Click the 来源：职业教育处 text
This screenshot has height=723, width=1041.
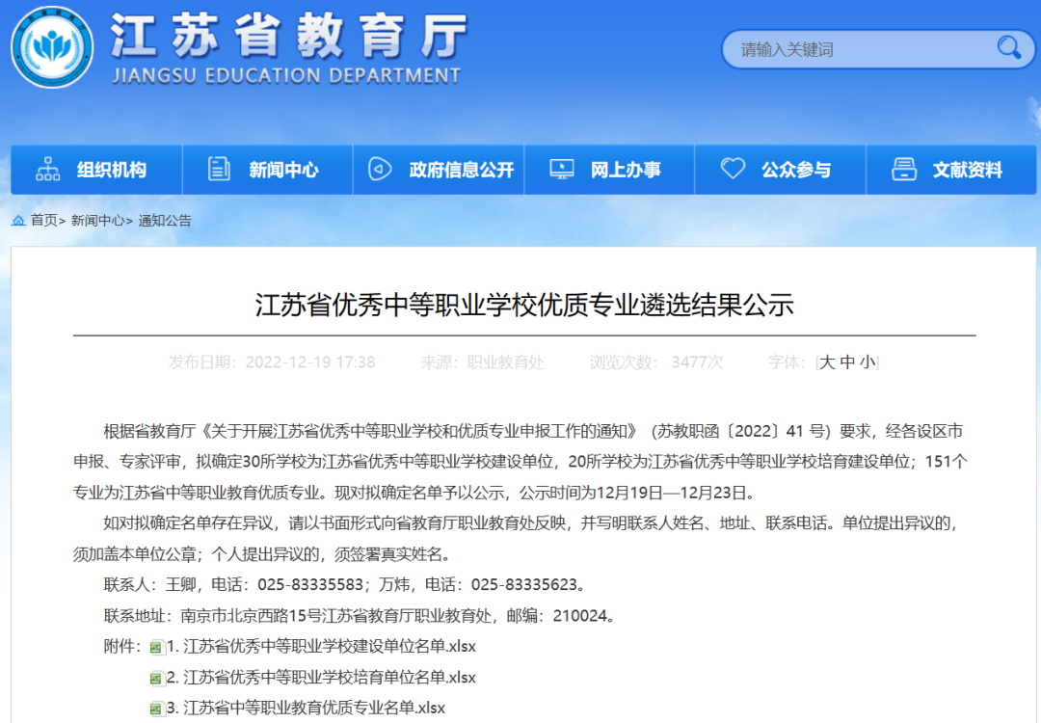(483, 361)
